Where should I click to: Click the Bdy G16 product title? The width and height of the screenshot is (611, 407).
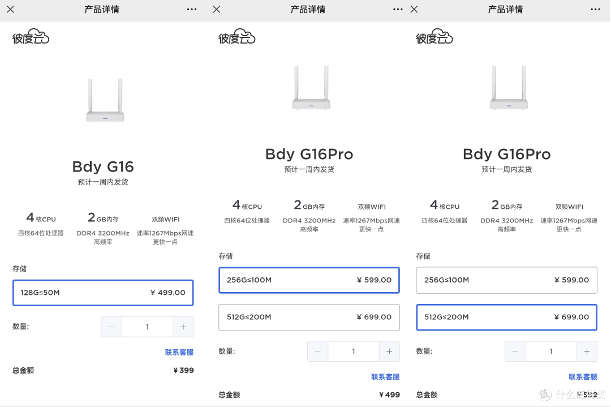tap(103, 167)
